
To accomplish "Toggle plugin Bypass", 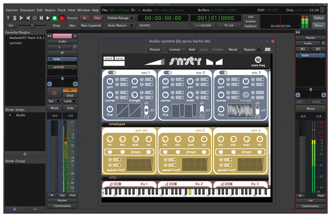I will pos(252,50).
